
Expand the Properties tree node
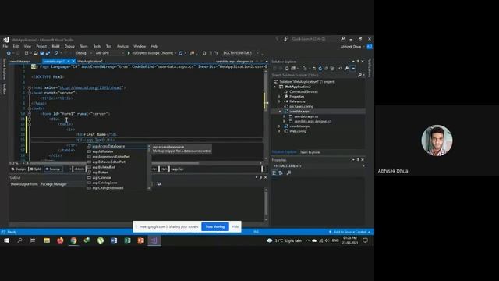pyautogui.click(x=279, y=97)
